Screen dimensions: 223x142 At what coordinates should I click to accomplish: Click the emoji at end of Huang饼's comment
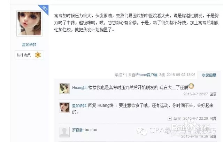(191, 86)
